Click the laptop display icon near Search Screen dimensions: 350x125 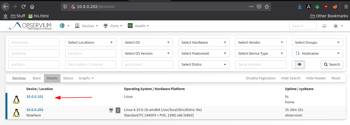point(324,26)
